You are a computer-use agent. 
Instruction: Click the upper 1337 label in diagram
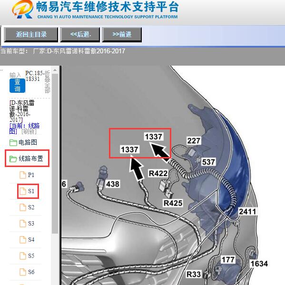pyautogui.click(x=153, y=137)
